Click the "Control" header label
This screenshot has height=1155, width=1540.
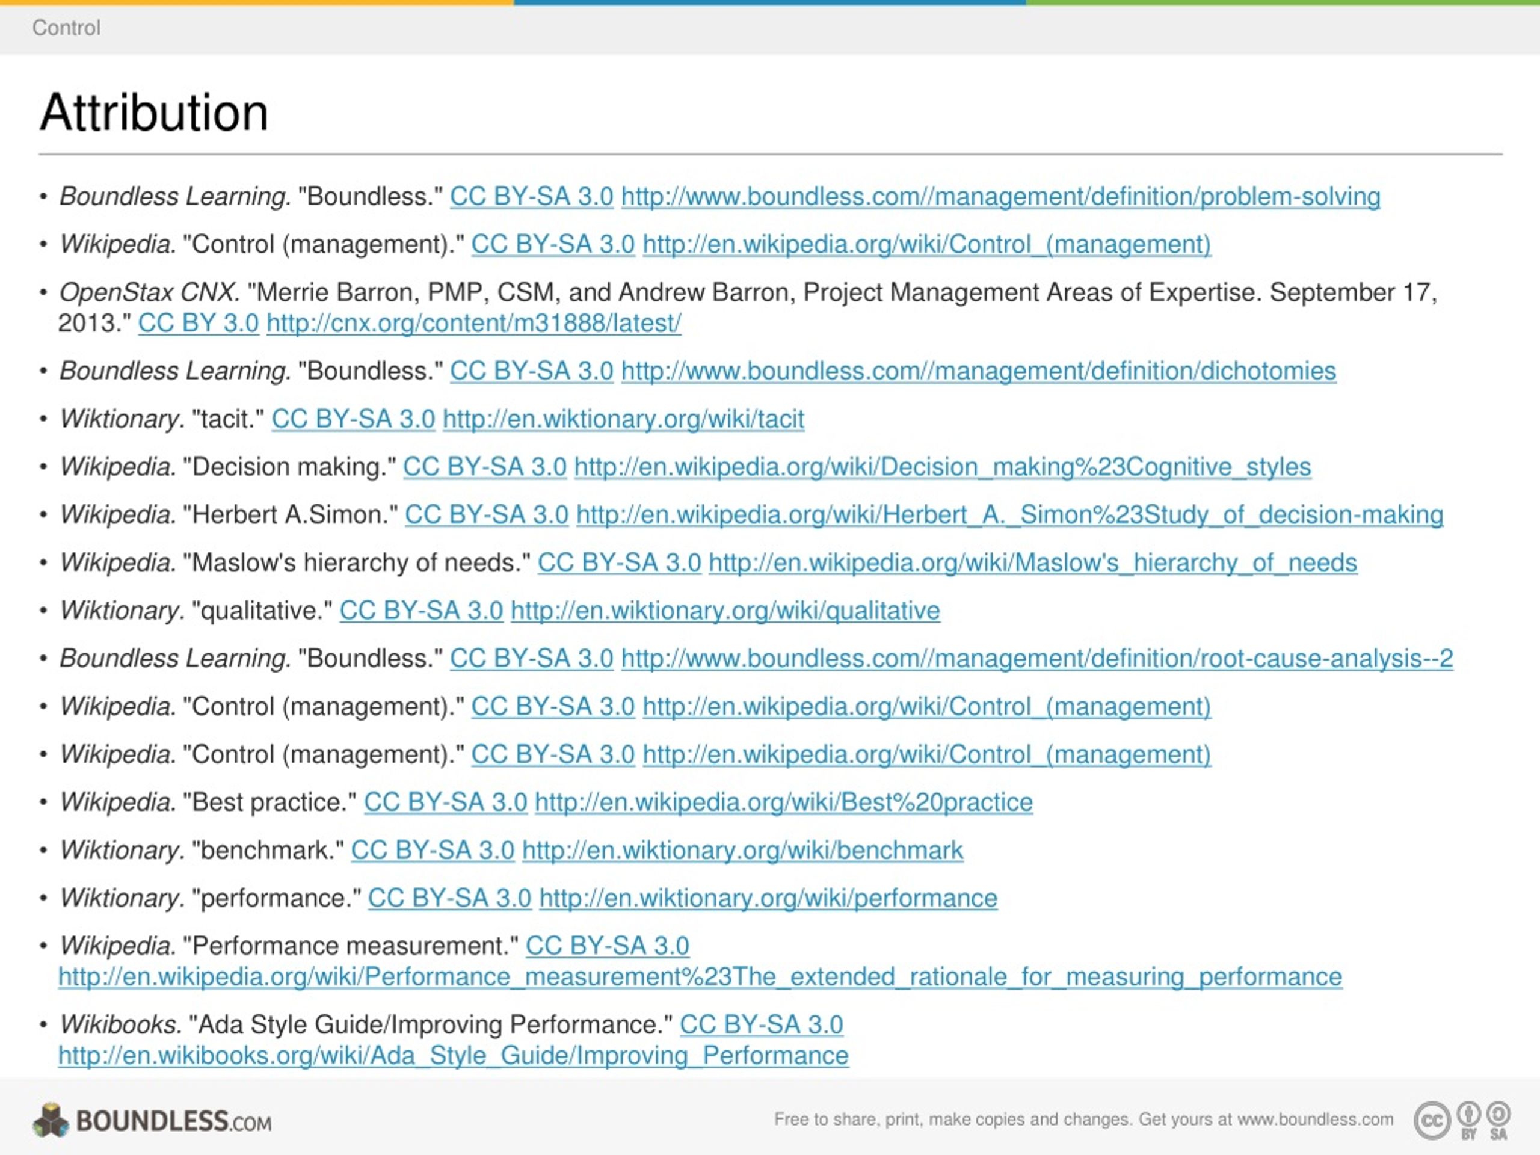pyautogui.click(x=66, y=28)
